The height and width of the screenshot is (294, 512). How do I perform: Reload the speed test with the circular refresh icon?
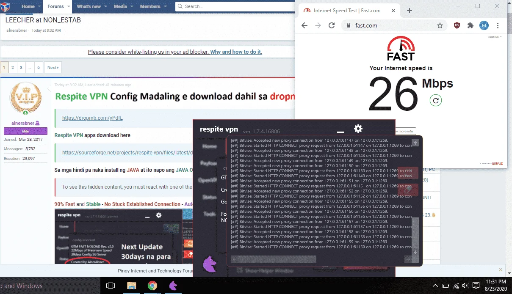pyautogui.click(x=435, y=100)
